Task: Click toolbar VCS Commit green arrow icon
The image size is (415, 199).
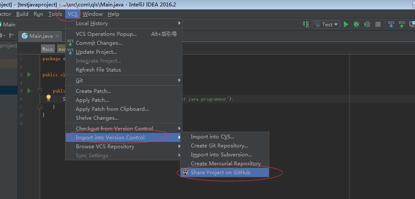Action: pyautogui.click(x=402, y=24)
